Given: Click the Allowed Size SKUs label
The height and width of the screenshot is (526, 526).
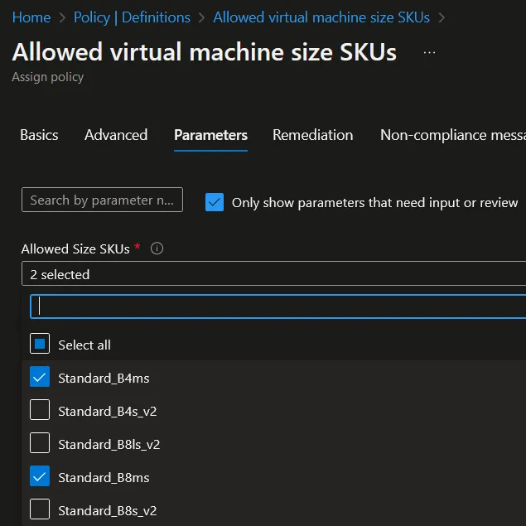Looking at the screenshot, I should (75, 249).
